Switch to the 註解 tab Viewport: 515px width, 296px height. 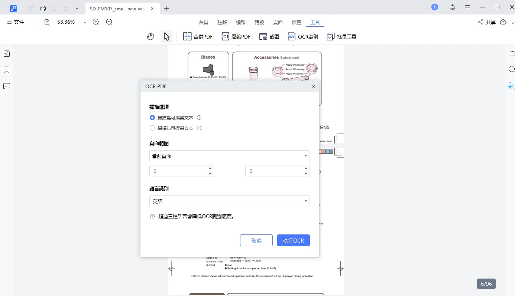pos(222,22)
